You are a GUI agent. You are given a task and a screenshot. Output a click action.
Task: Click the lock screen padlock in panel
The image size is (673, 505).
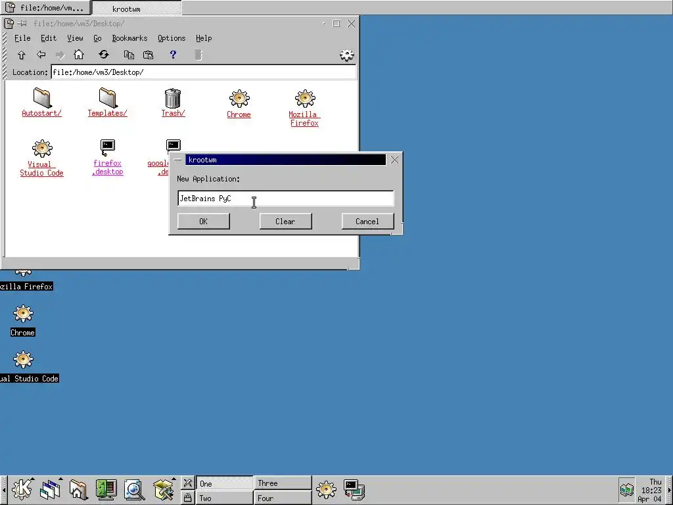point(187,497)
